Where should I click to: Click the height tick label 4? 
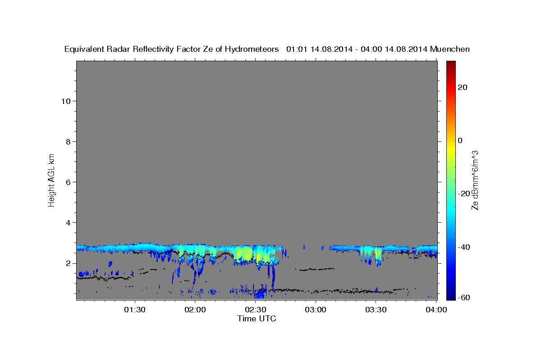coord(68,223)
